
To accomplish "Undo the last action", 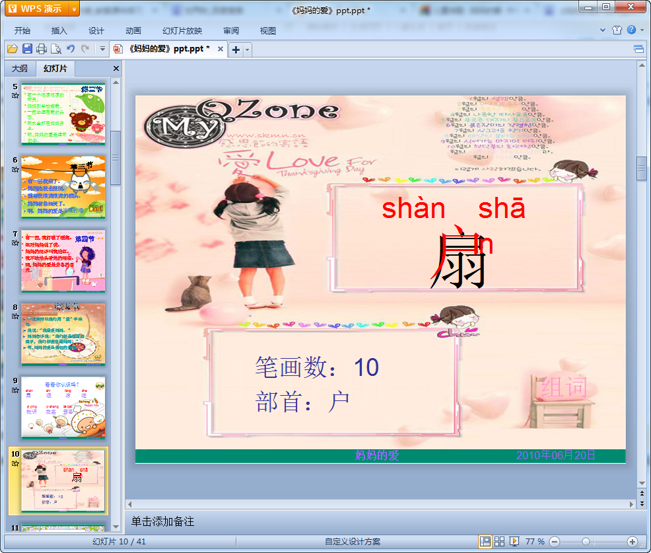I will [71, 49].
